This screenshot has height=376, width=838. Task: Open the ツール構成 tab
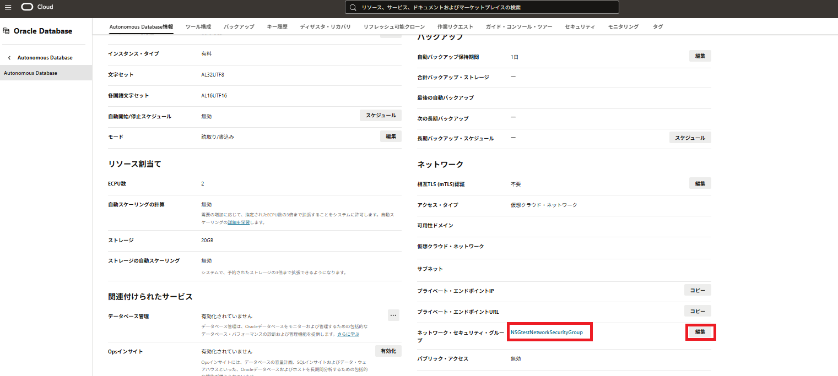(x=198, y=26)
